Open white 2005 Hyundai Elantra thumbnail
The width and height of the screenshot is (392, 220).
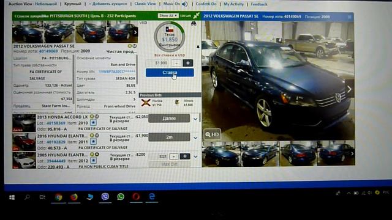pyautogui.click(x=24, y=160)
